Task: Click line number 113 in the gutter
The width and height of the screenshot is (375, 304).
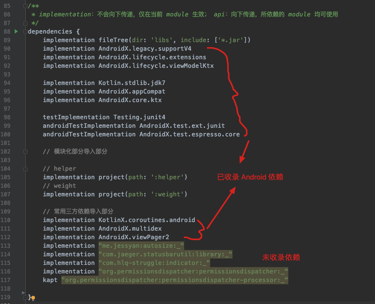Action: point(5,246)
